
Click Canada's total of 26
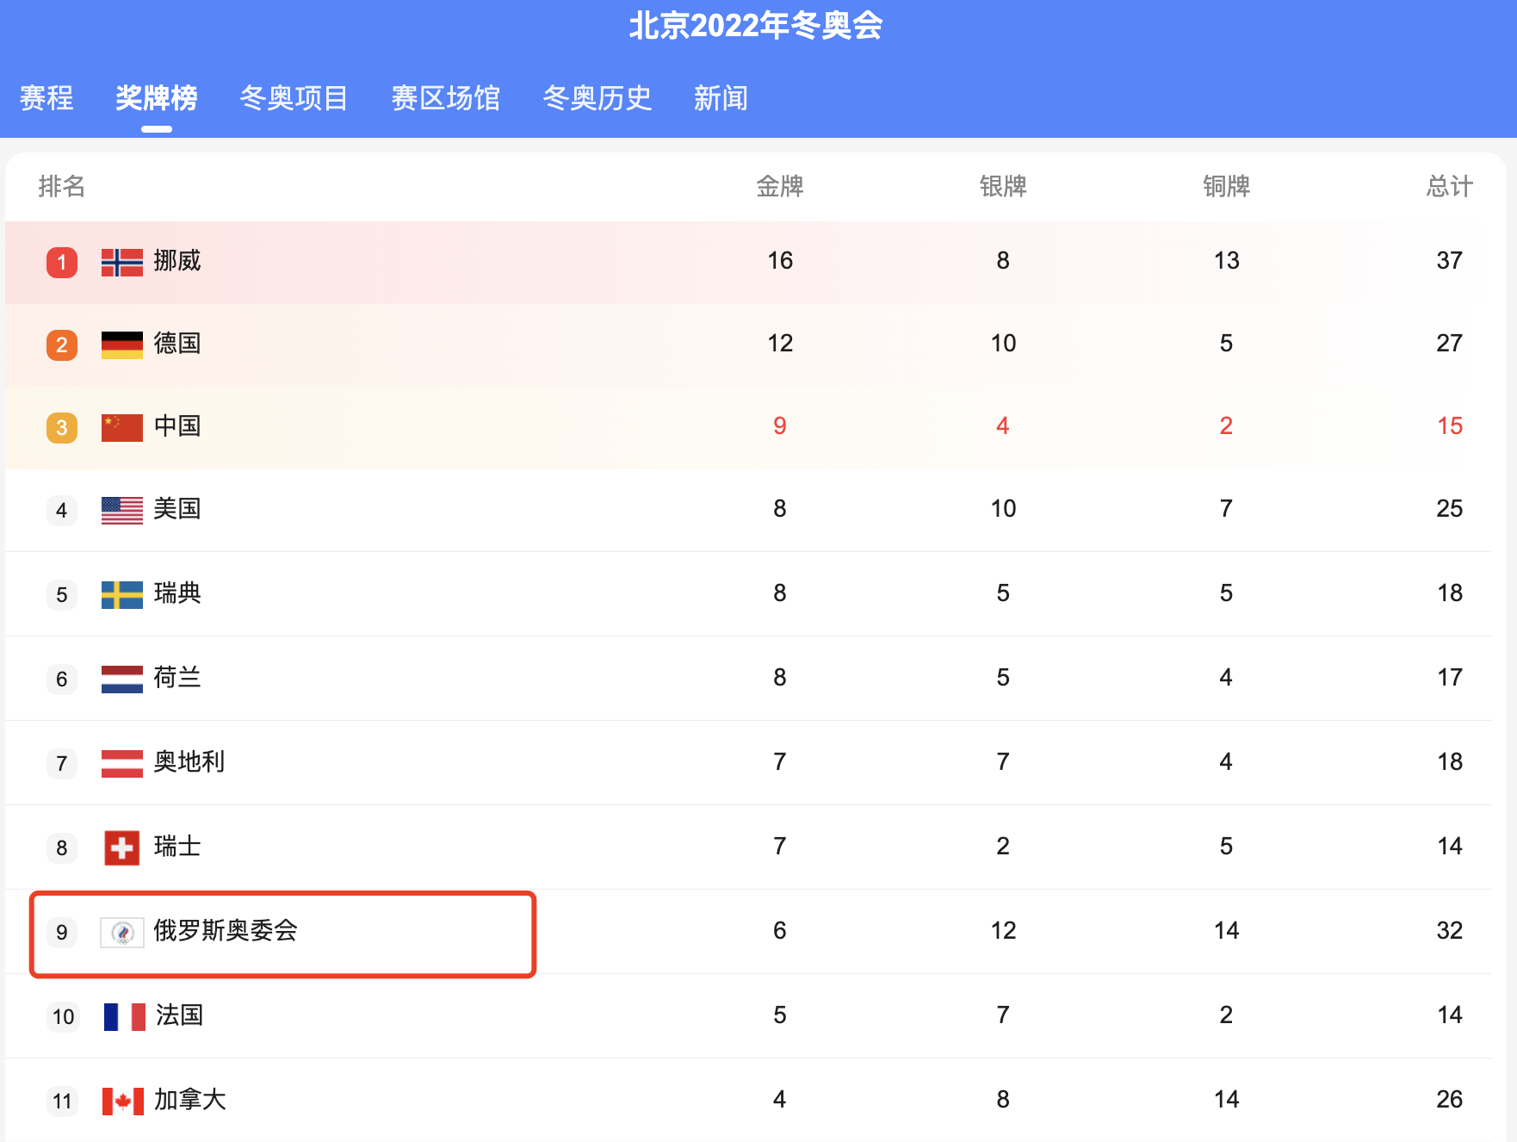(1450, 1099)
